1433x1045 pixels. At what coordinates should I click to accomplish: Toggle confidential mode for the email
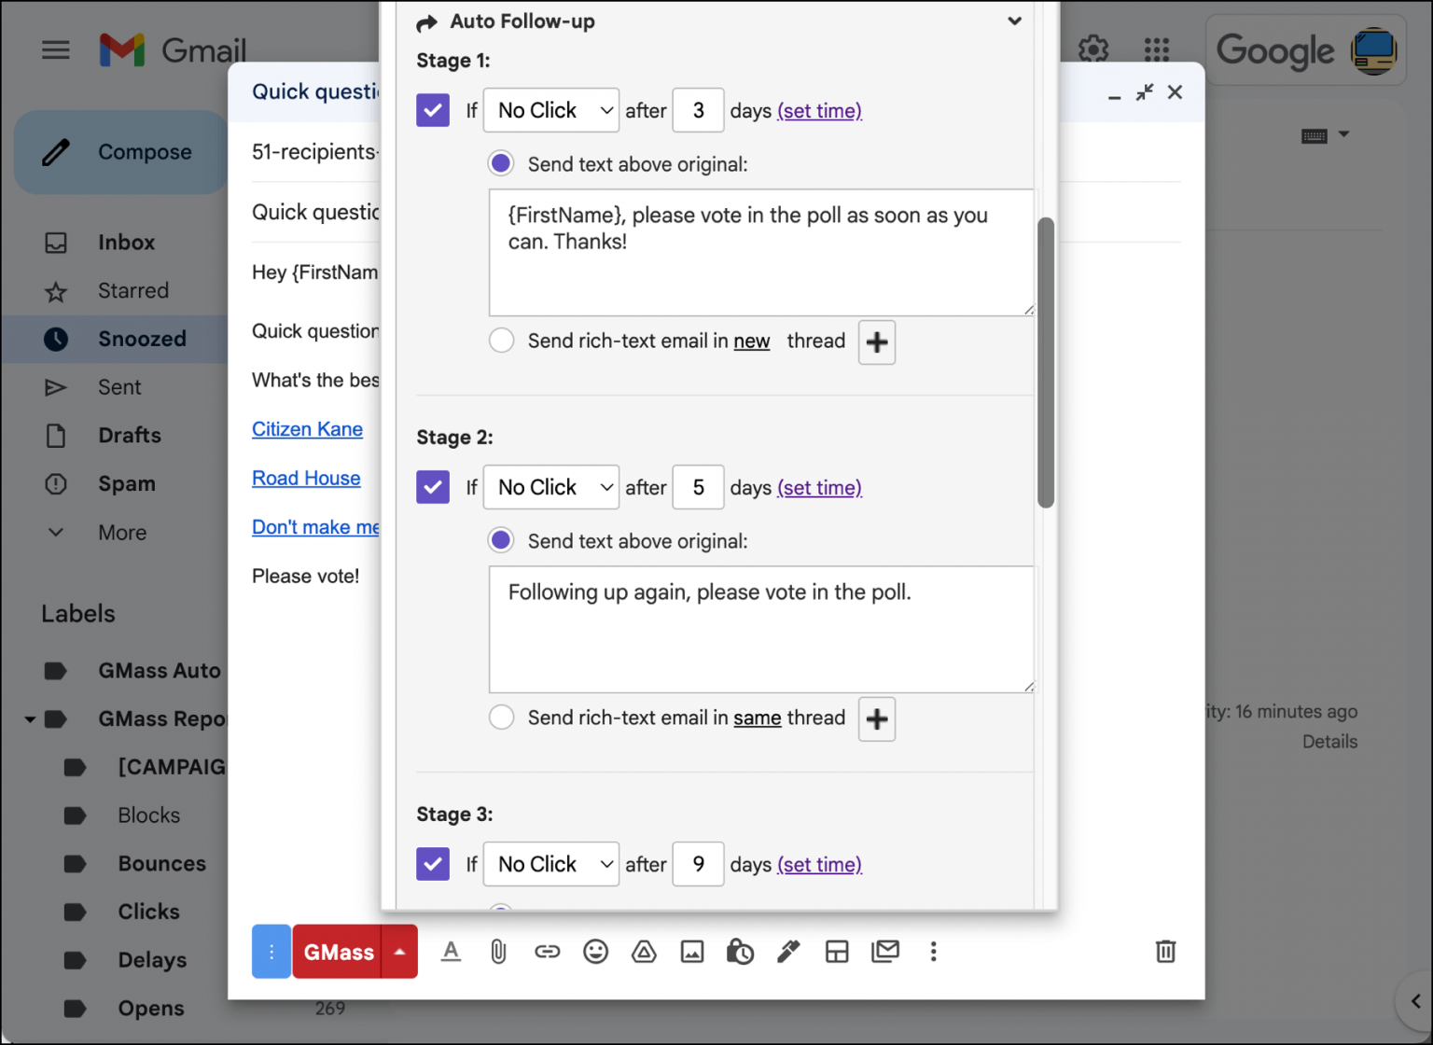click(740, 951)
